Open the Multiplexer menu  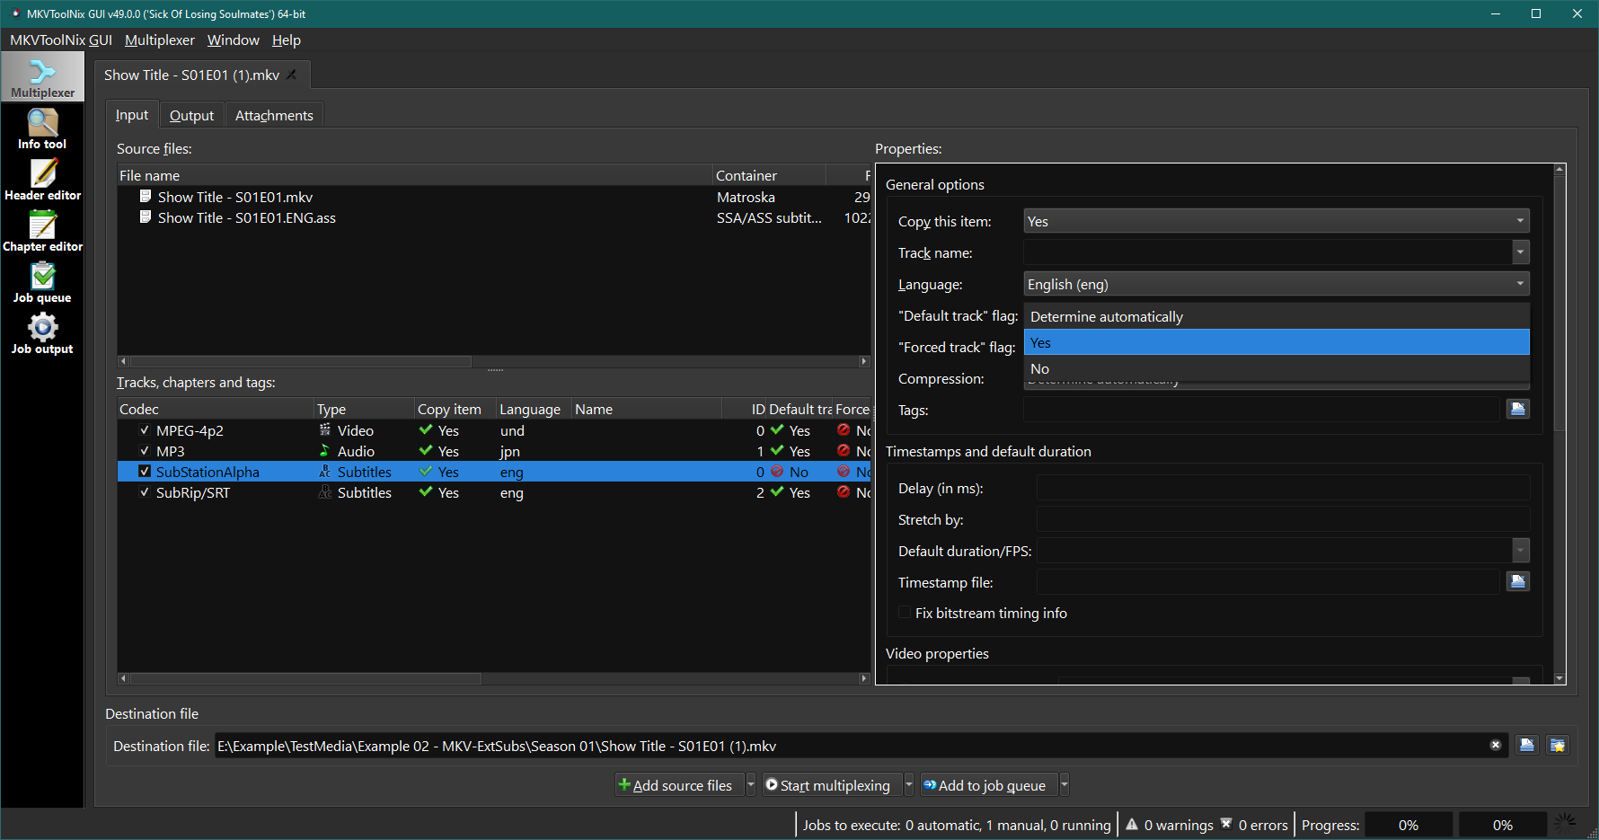tap(159, 40)
